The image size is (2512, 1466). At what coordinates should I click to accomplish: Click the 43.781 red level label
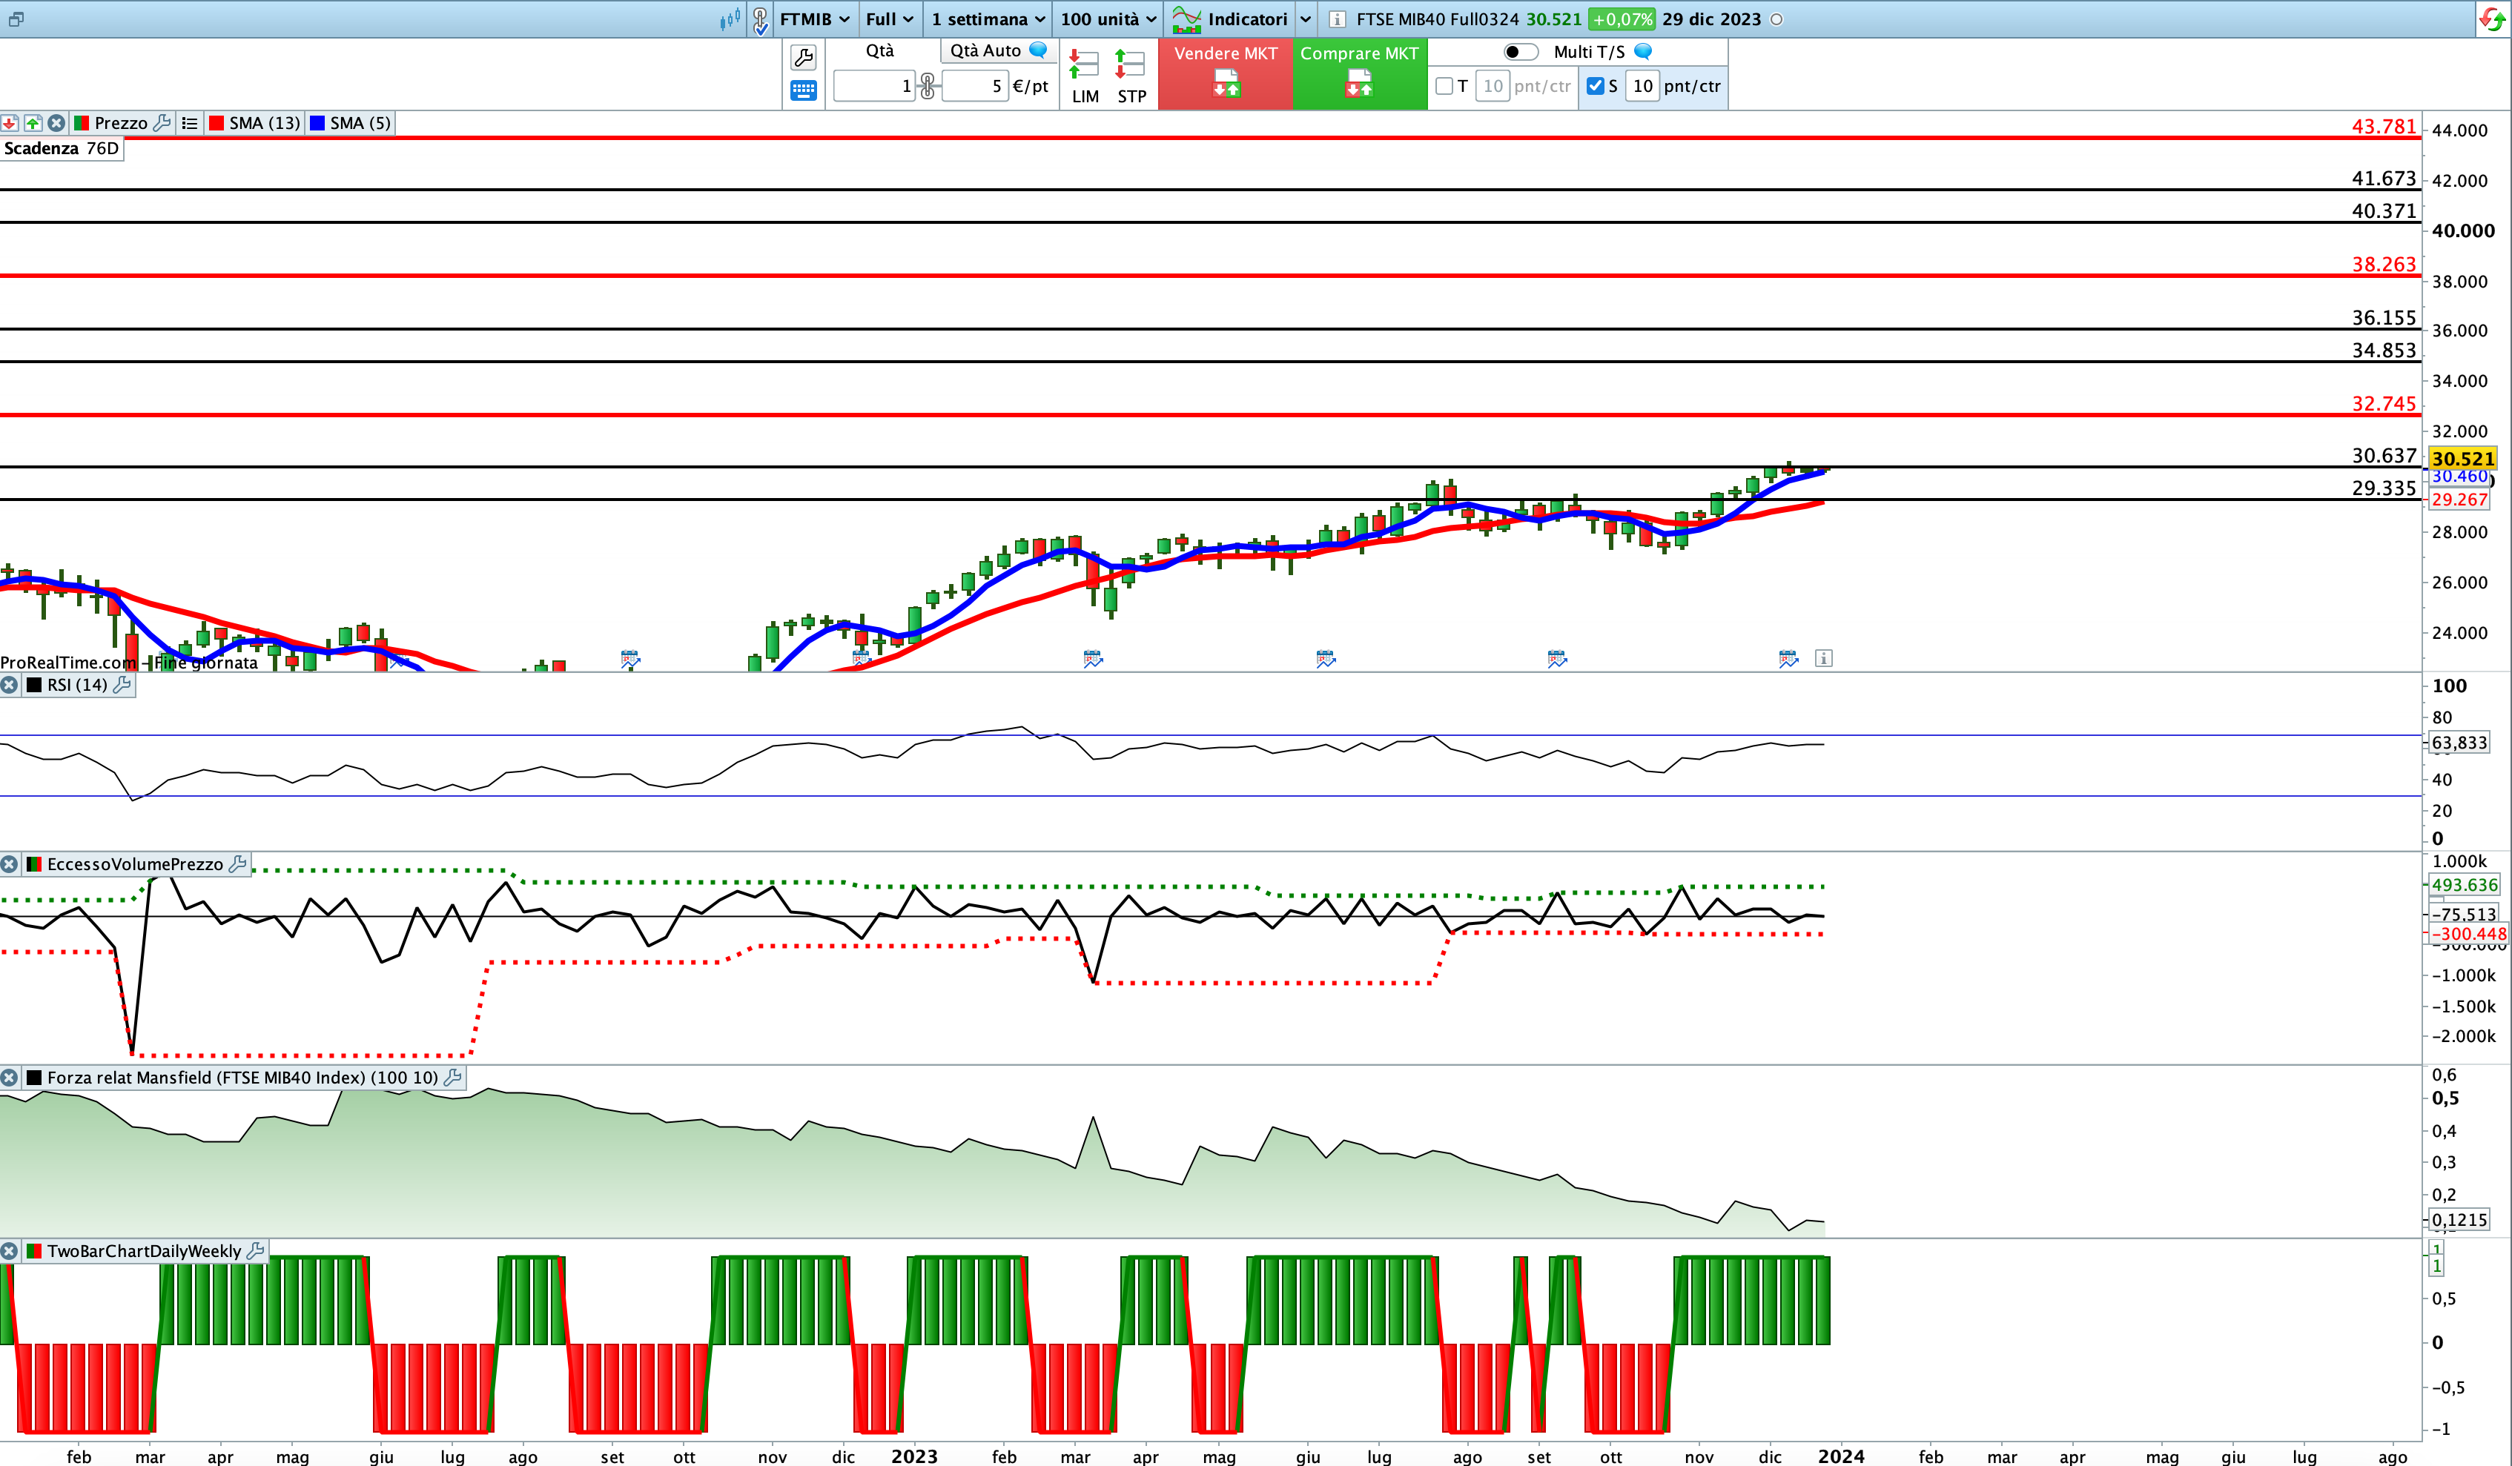click(2384, 127)
